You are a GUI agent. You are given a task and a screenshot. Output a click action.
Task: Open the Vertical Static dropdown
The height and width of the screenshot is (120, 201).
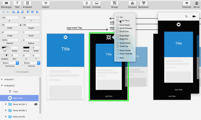click(31, 63)
